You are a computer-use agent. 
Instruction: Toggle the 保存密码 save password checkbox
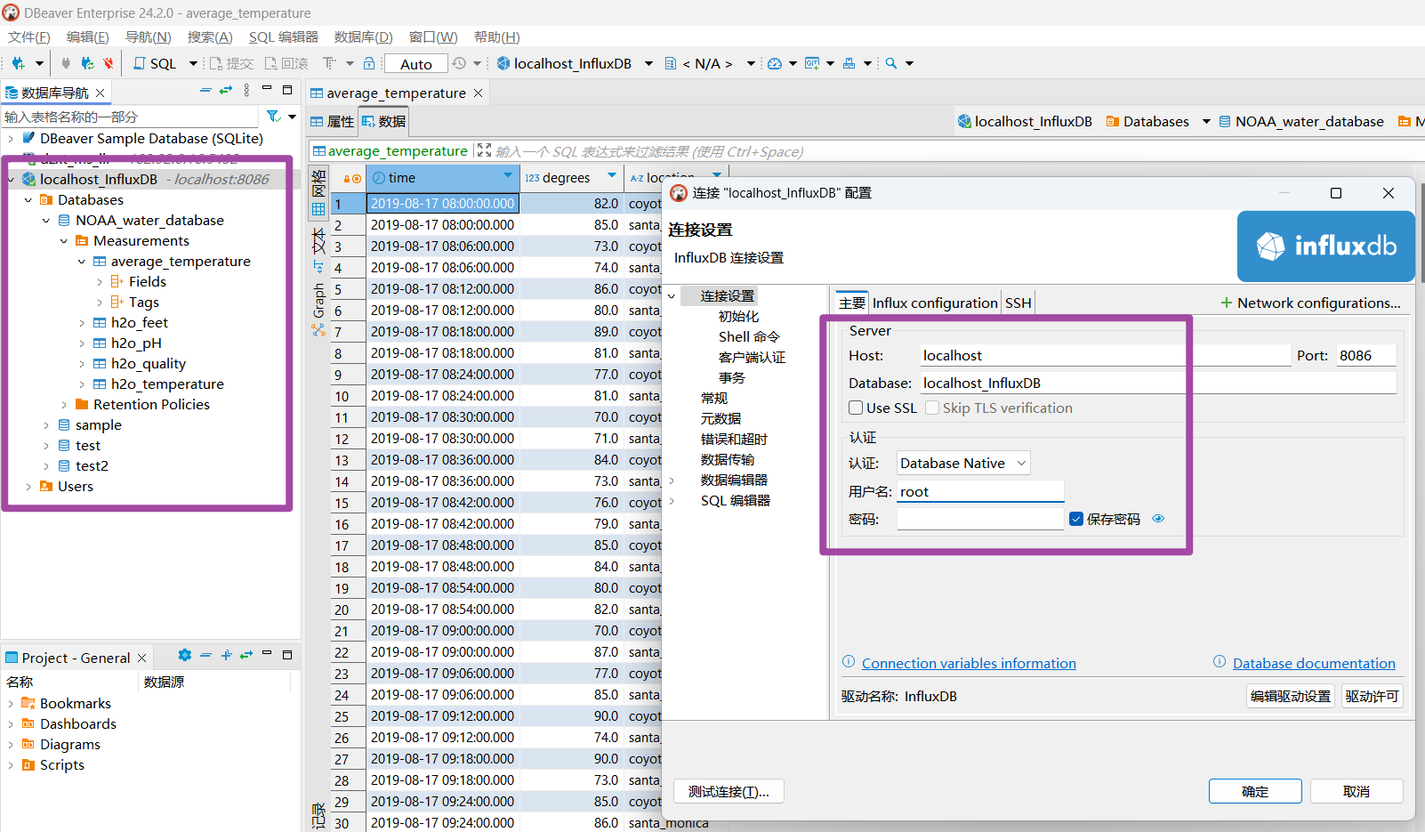pyautogui.click(x=1076, y=519)
